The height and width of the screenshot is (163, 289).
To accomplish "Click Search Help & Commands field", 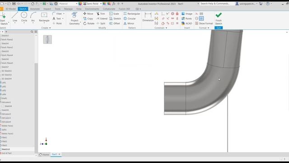I will coord(215,4).
